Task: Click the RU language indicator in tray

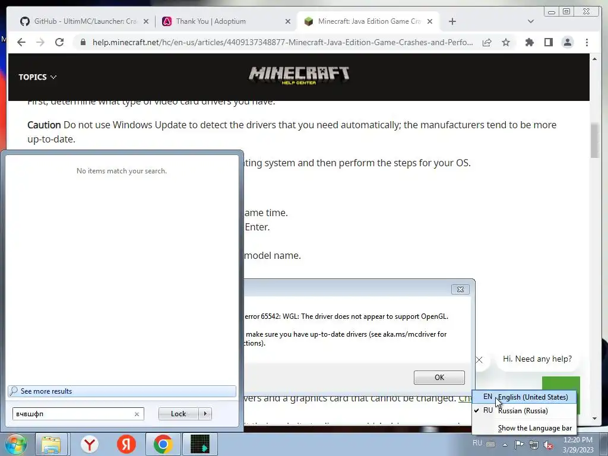Action: pos(477,443)
